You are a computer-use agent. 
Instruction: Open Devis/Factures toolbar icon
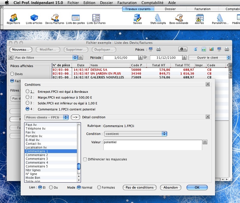pyautogui.click(x=55, y=19)
